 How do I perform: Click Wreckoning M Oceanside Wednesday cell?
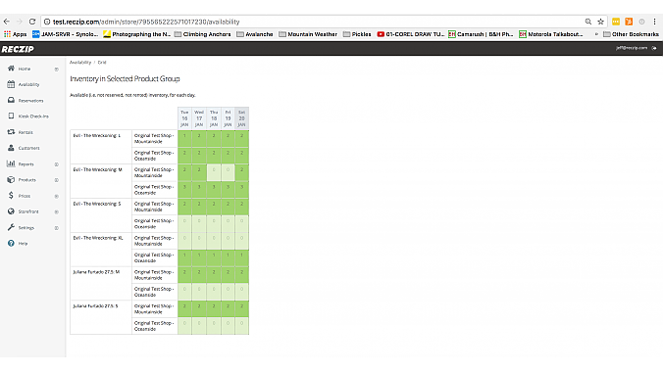pos(199,190)
